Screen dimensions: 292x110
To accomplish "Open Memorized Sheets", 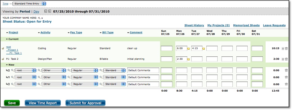I will tap(247, 25).
